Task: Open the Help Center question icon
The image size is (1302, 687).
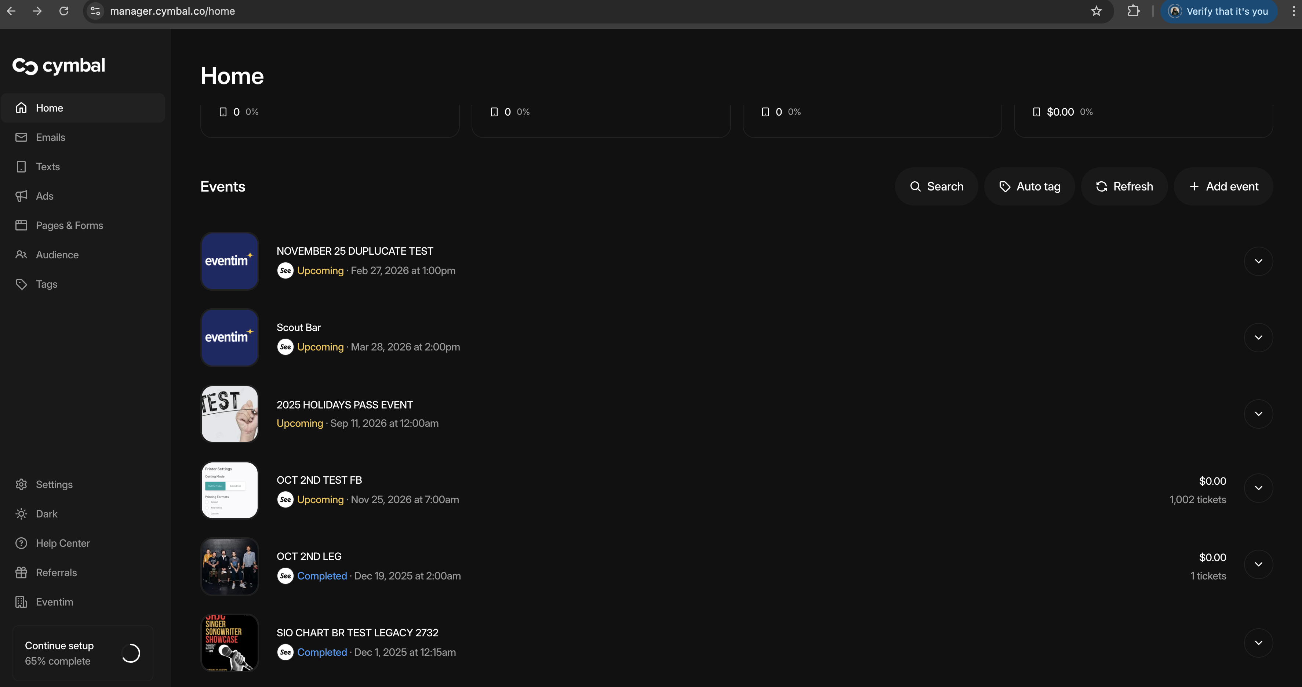Action: pos(21,543)
